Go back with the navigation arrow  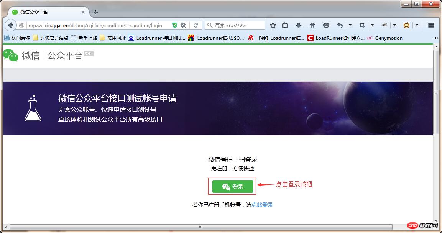pyautogui.click(x=10, y=25)
